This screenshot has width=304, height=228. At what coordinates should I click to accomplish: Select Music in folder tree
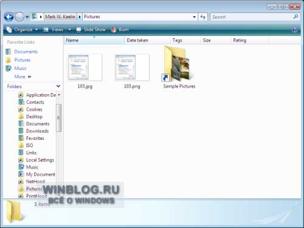[x=32, y=167]
